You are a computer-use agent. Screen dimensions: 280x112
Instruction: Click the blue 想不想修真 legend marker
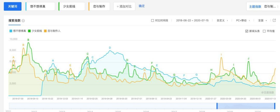[11, 31]
